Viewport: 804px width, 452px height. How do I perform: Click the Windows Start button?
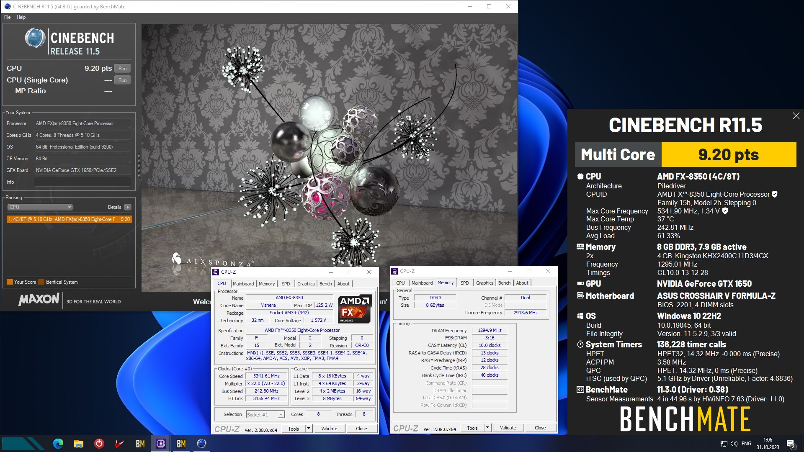(x=23, y=444)
